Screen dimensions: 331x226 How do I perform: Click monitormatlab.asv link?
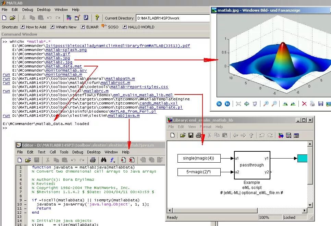[66, 70]
